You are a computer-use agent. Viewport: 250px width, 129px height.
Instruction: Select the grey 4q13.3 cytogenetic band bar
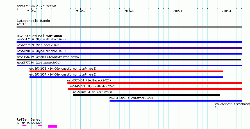tap(129, 27)
